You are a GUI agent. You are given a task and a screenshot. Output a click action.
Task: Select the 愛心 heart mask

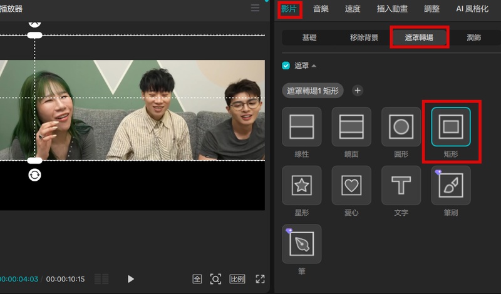tap(351, 185)
